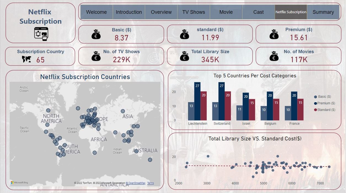Click the money bag icon beside Total Library Size
The height and width of the screenshot is (193, 346).
184,56
